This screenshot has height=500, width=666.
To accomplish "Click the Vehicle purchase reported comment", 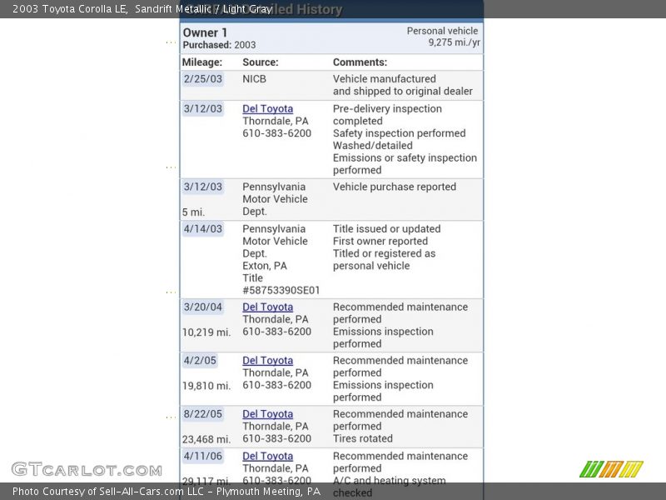I will 394,187.
